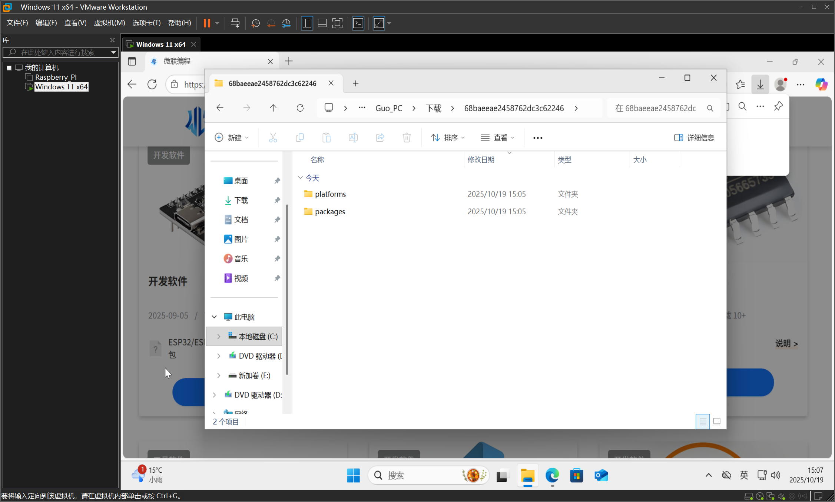Toggle the VMware library panel visibility
This screenshot has width=835, height=502.
point(307,23)
